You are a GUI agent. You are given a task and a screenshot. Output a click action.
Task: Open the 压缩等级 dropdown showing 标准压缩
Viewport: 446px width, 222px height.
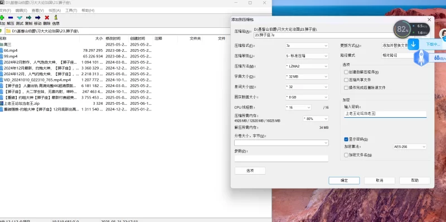307,56
